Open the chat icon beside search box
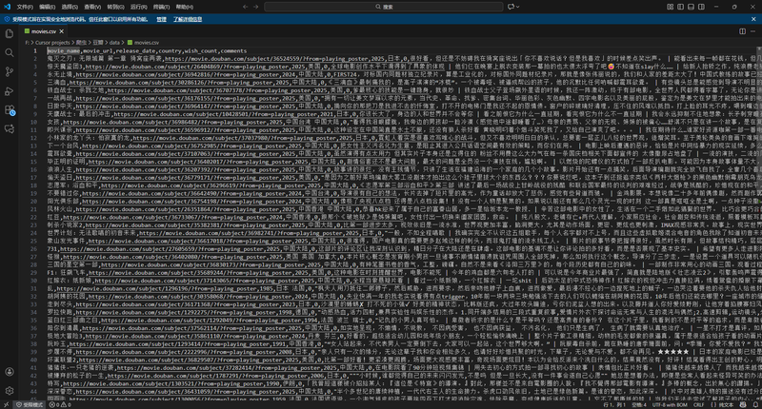The height and width of the screenshot is (409, 762). tap(511, 7)
